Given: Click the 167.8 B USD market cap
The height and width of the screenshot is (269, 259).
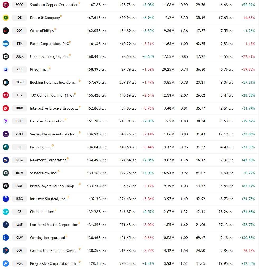Looking at the screenshot, I should point(98,5).
